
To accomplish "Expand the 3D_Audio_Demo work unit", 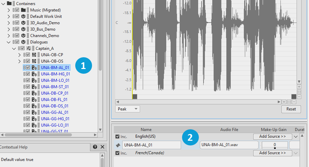I will (x=9, y=23).
